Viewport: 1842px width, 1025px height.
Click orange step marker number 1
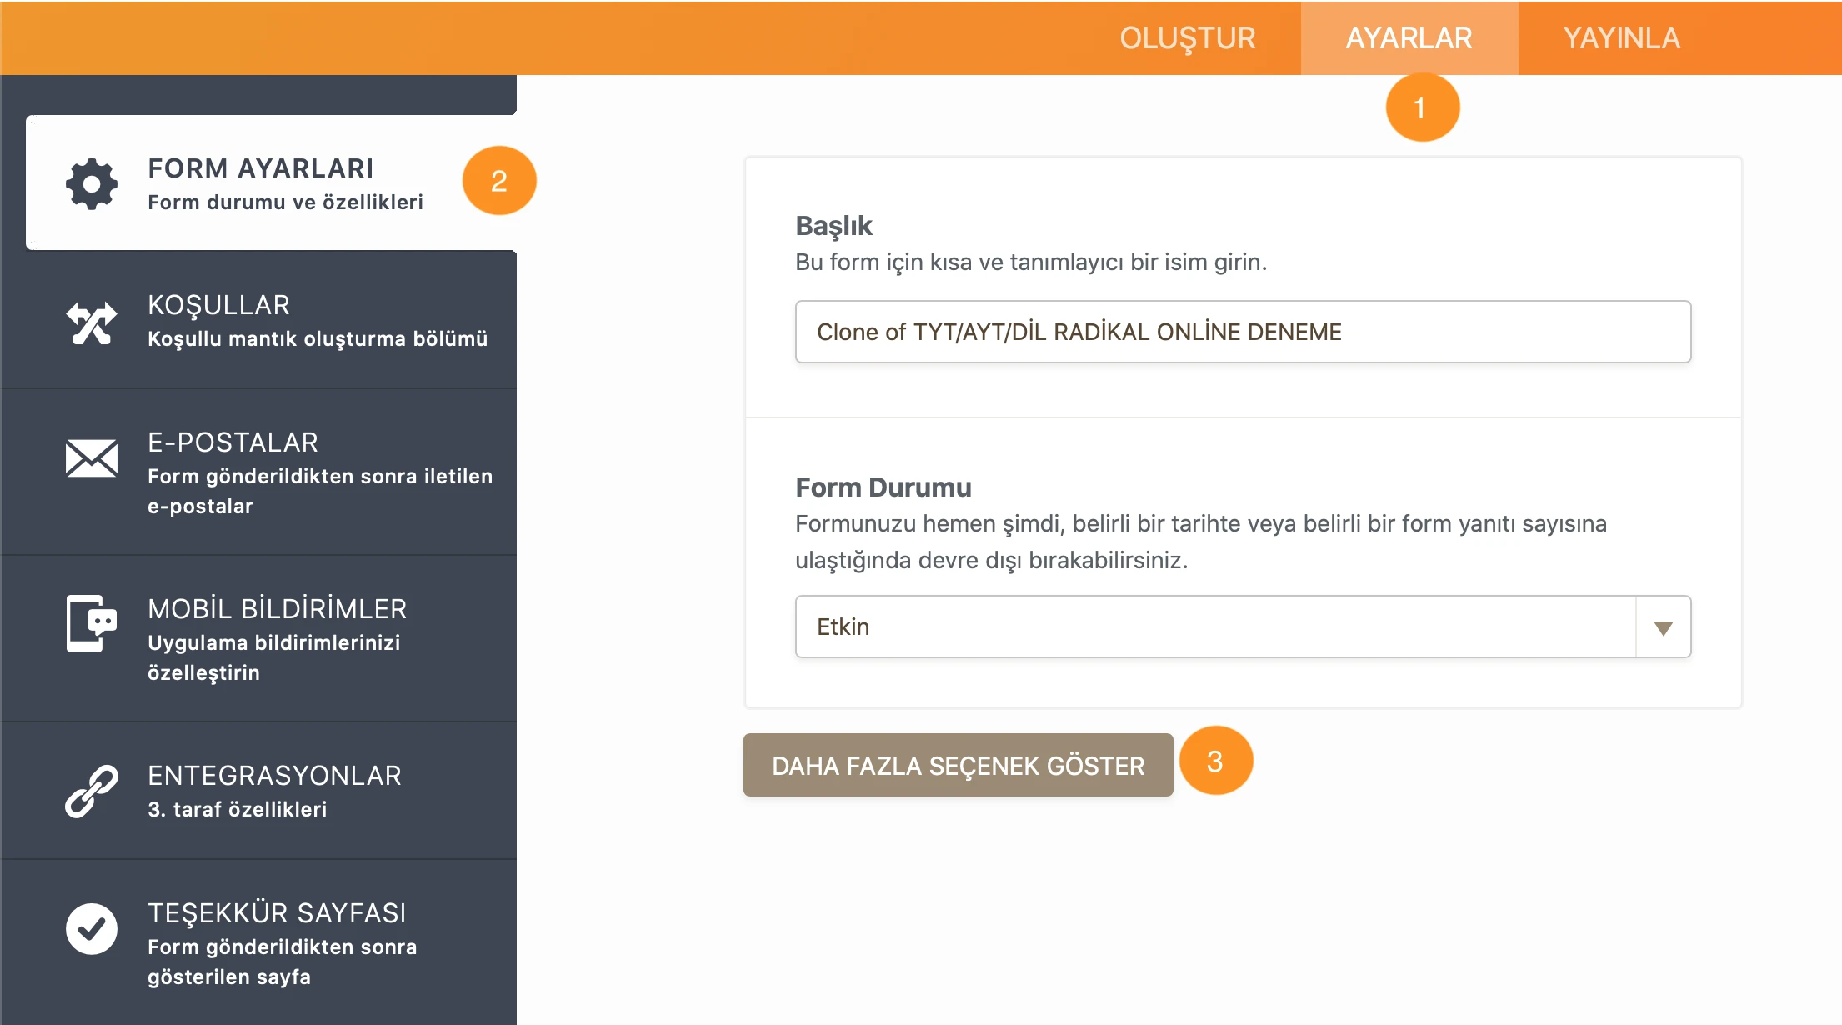click(x=1422, y=107)
